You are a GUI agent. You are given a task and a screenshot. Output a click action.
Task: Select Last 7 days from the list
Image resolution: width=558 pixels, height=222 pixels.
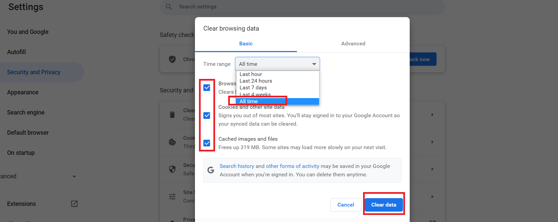277,88
